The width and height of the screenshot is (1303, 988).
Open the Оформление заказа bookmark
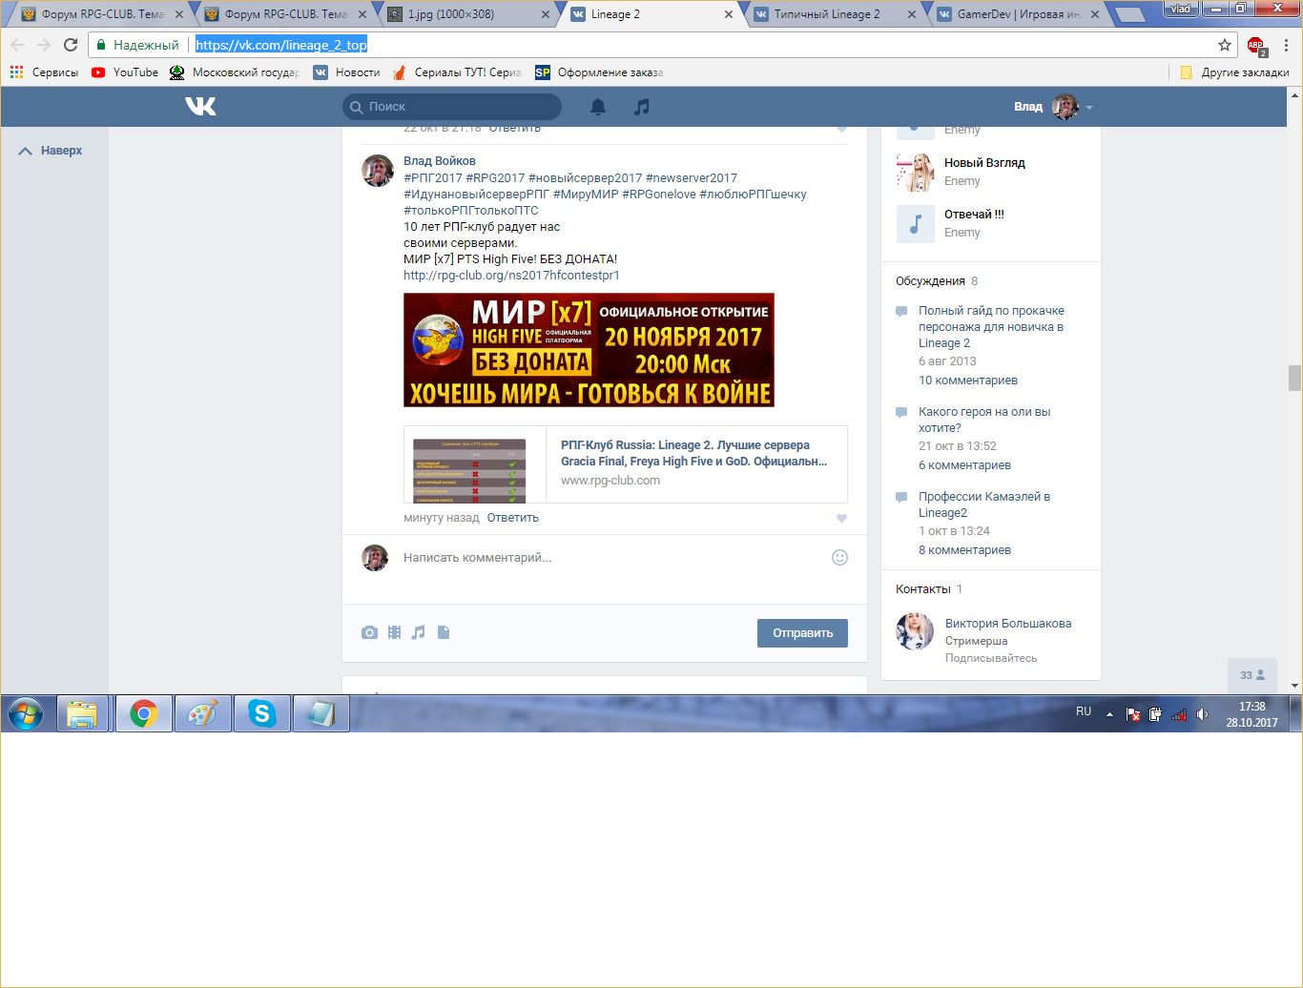(x=599, y=72)
